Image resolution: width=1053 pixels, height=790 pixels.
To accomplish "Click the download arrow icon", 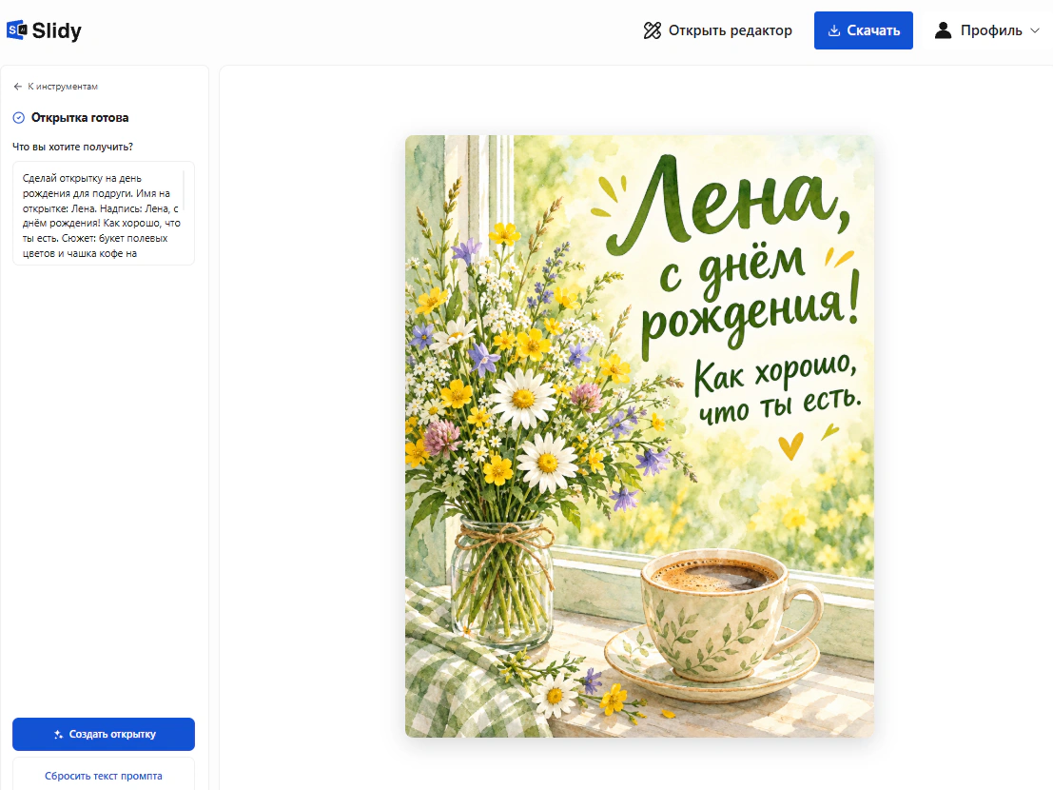I will (x=833, y=30).
